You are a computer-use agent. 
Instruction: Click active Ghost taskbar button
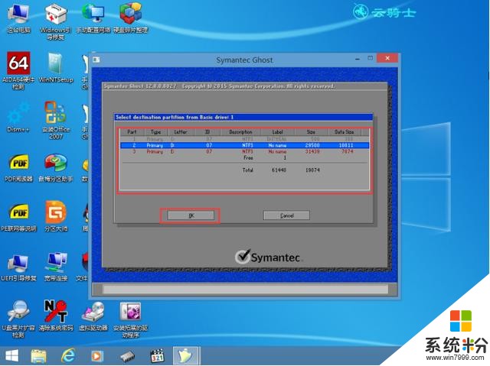tap(186, 356)
